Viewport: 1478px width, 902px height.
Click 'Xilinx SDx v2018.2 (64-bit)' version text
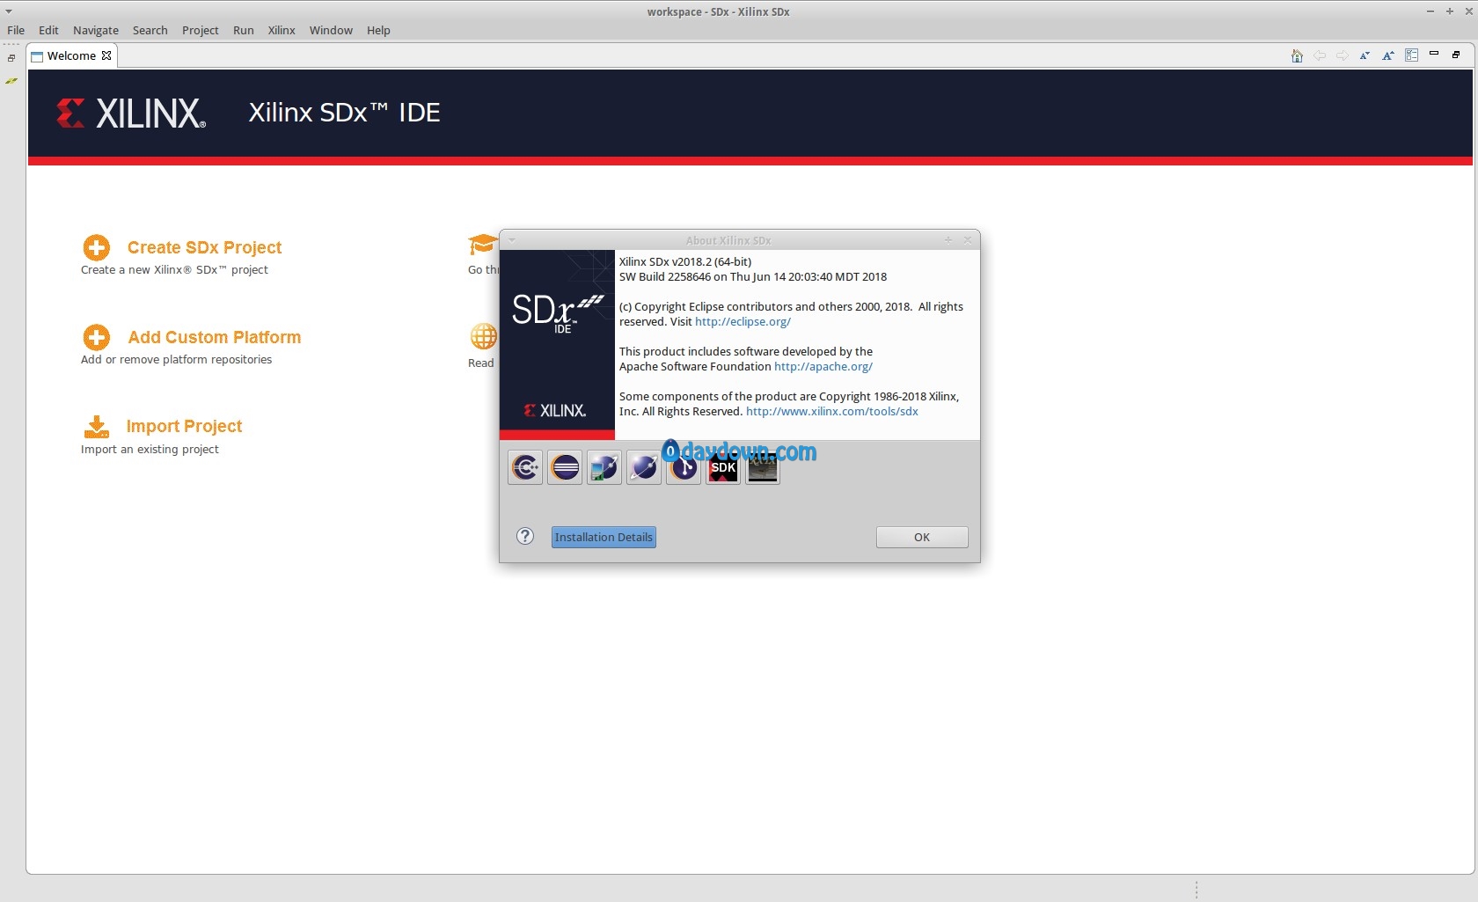[685, 261]
